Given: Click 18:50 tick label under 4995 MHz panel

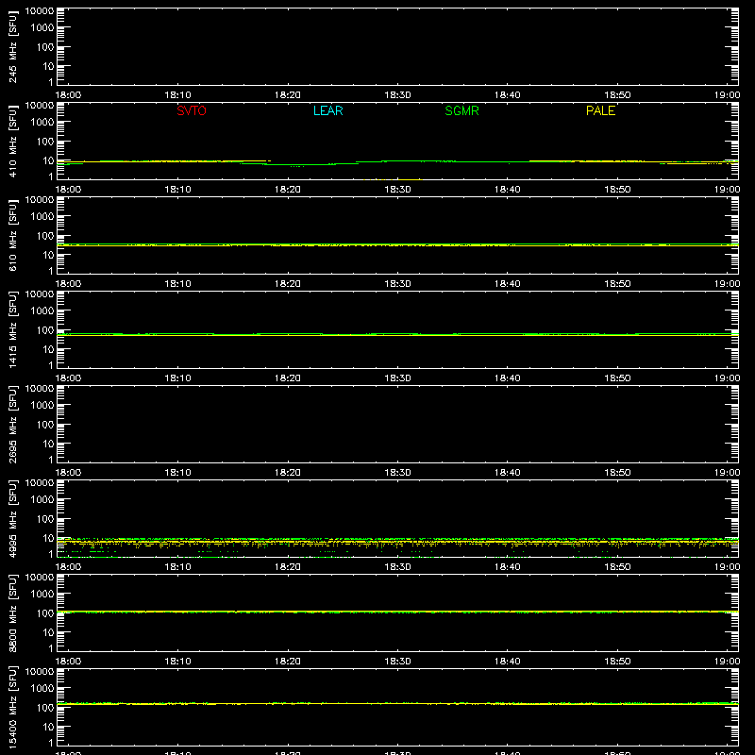Looking at the screenshot, I should click(x=617, y=567).
